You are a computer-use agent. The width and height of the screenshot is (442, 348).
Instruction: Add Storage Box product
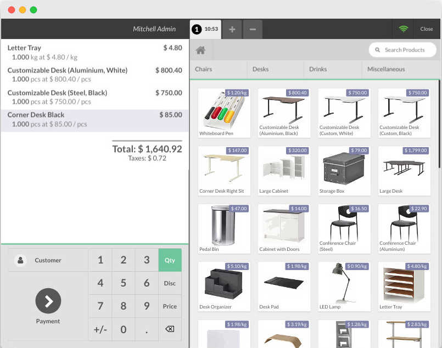click(344, 171)
